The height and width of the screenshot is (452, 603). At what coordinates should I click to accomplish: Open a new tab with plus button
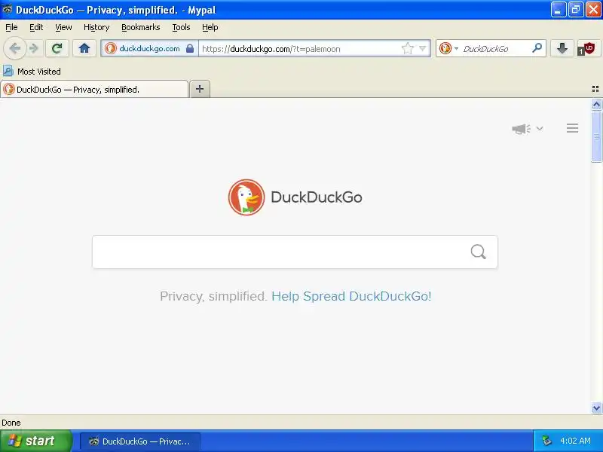pos(200,89)
